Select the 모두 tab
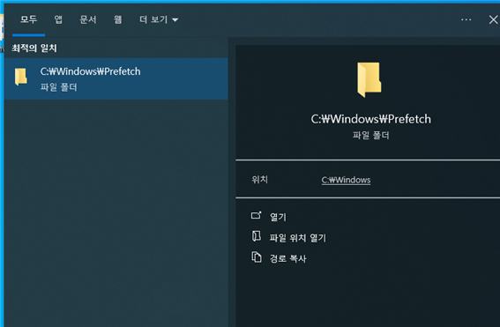The image size is (500, 327). (29, 19)
